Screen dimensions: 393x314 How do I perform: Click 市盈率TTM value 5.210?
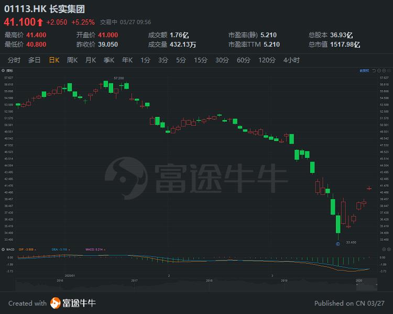click(271, 45)
